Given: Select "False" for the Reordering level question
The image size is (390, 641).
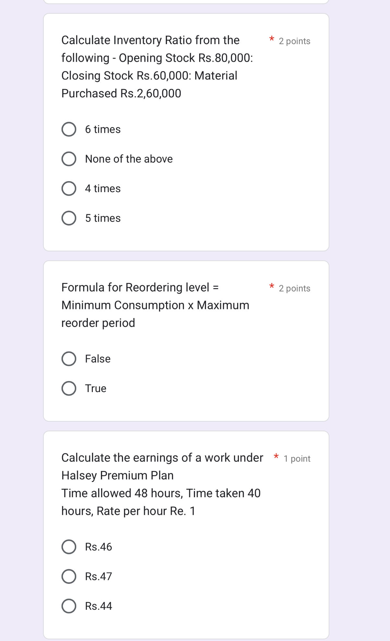Looking at the screenshot, I should [68, 358].
